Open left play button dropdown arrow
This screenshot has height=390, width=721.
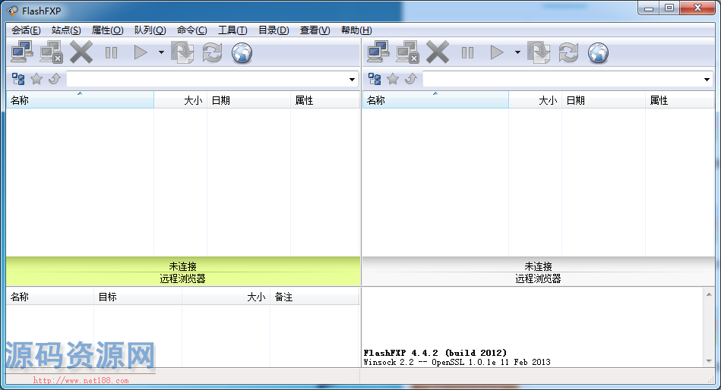pos(161,52)
